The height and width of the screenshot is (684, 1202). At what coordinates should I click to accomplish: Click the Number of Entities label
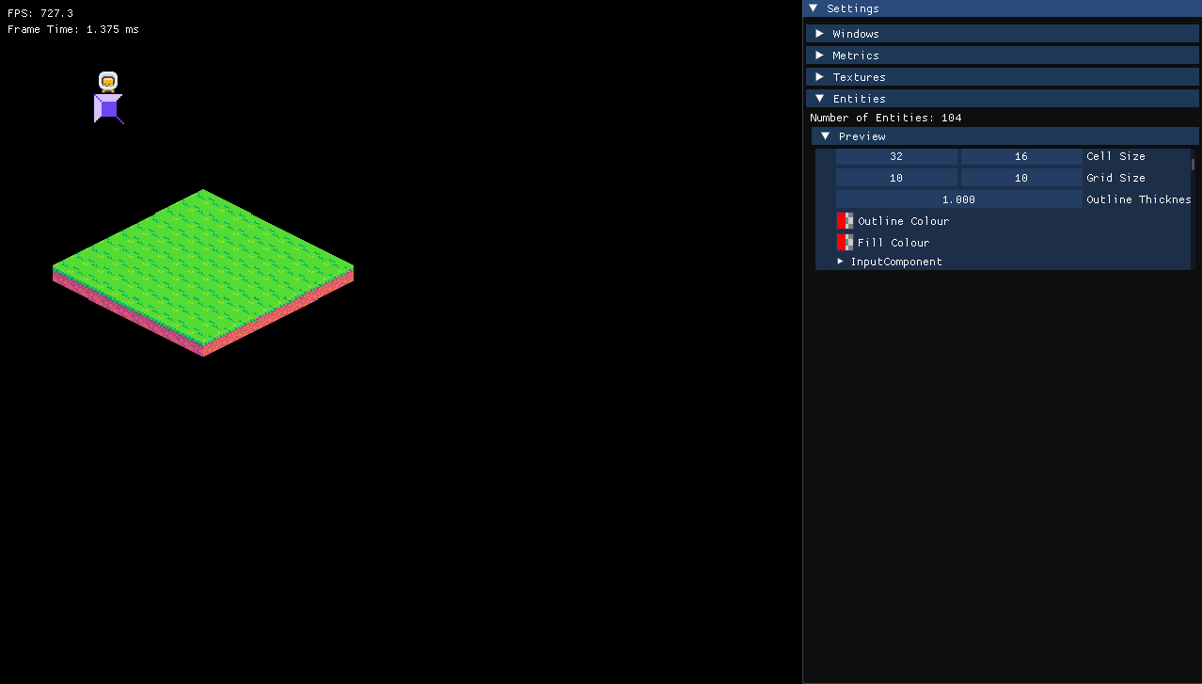click(885, 118)
